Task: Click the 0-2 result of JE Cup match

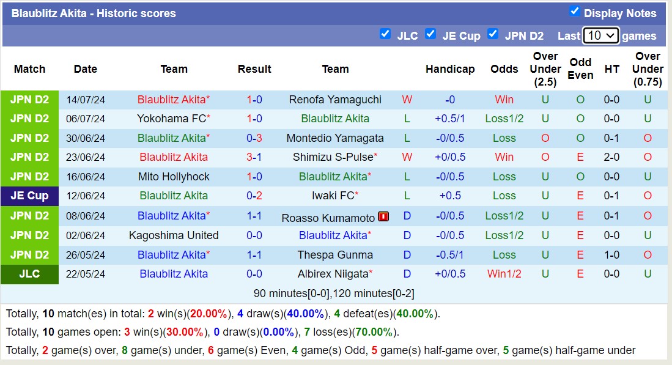Action: coord(254,196)
